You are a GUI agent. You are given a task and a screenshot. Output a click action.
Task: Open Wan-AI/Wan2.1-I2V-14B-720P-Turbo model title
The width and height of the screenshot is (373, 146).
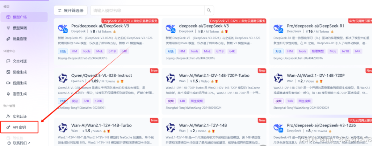coord(214,75)
